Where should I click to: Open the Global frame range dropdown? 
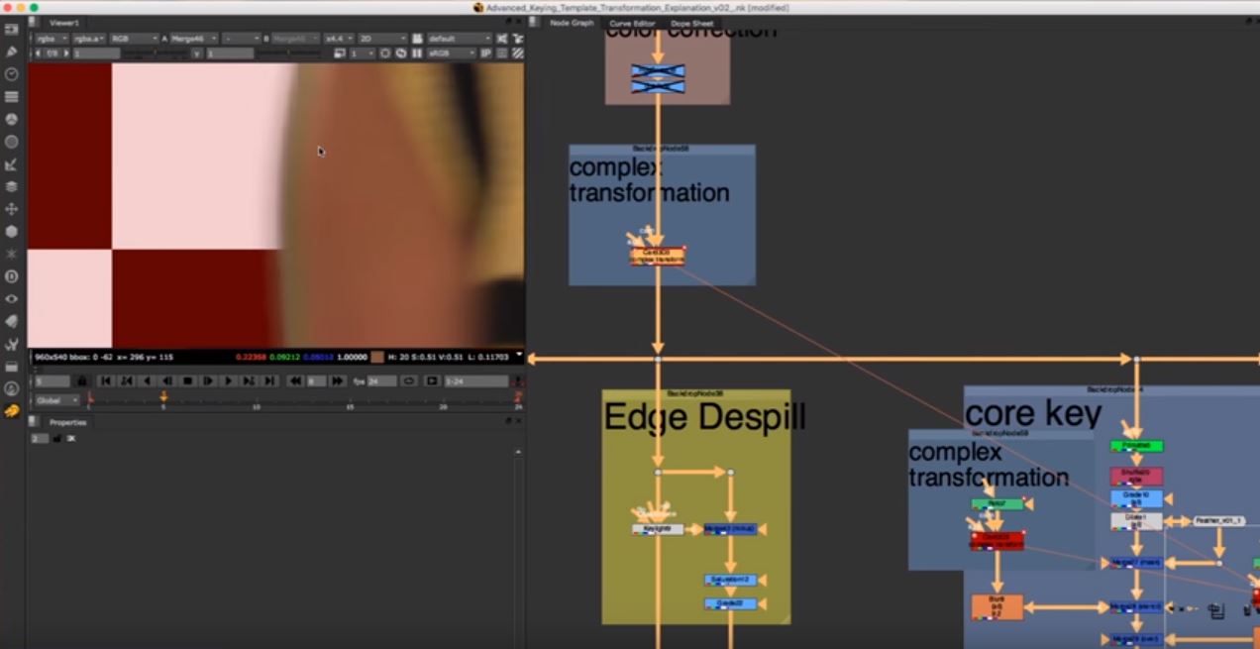coord(55,399)
